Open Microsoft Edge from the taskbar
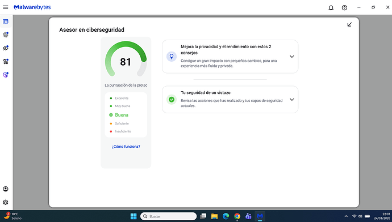The height and width of the screenshot is (222, 392). point(226,216)
